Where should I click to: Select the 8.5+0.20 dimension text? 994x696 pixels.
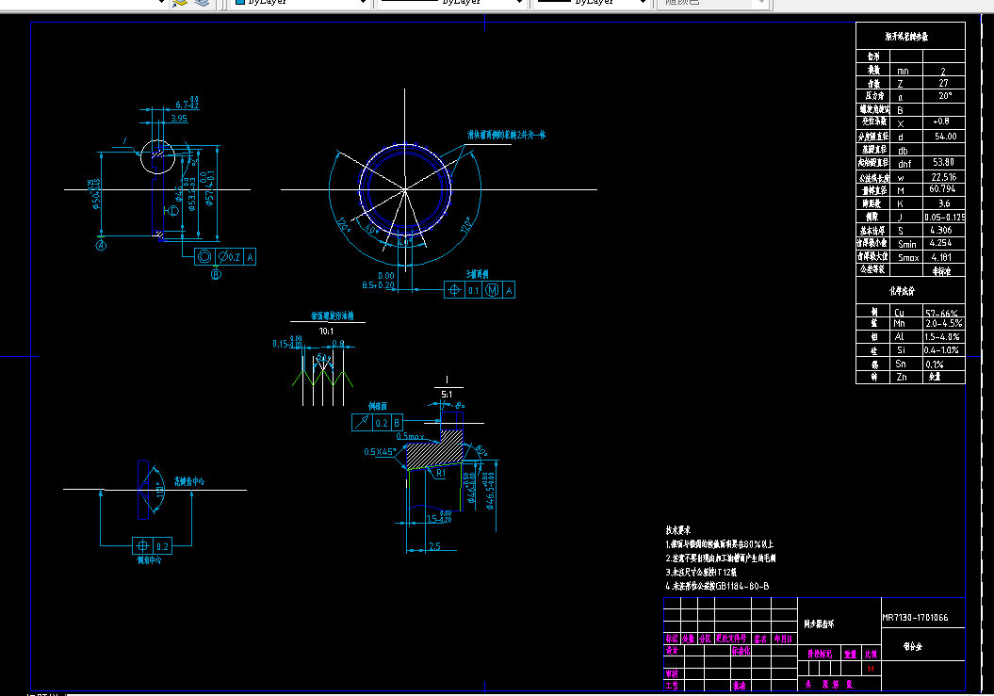coord(379,285)
